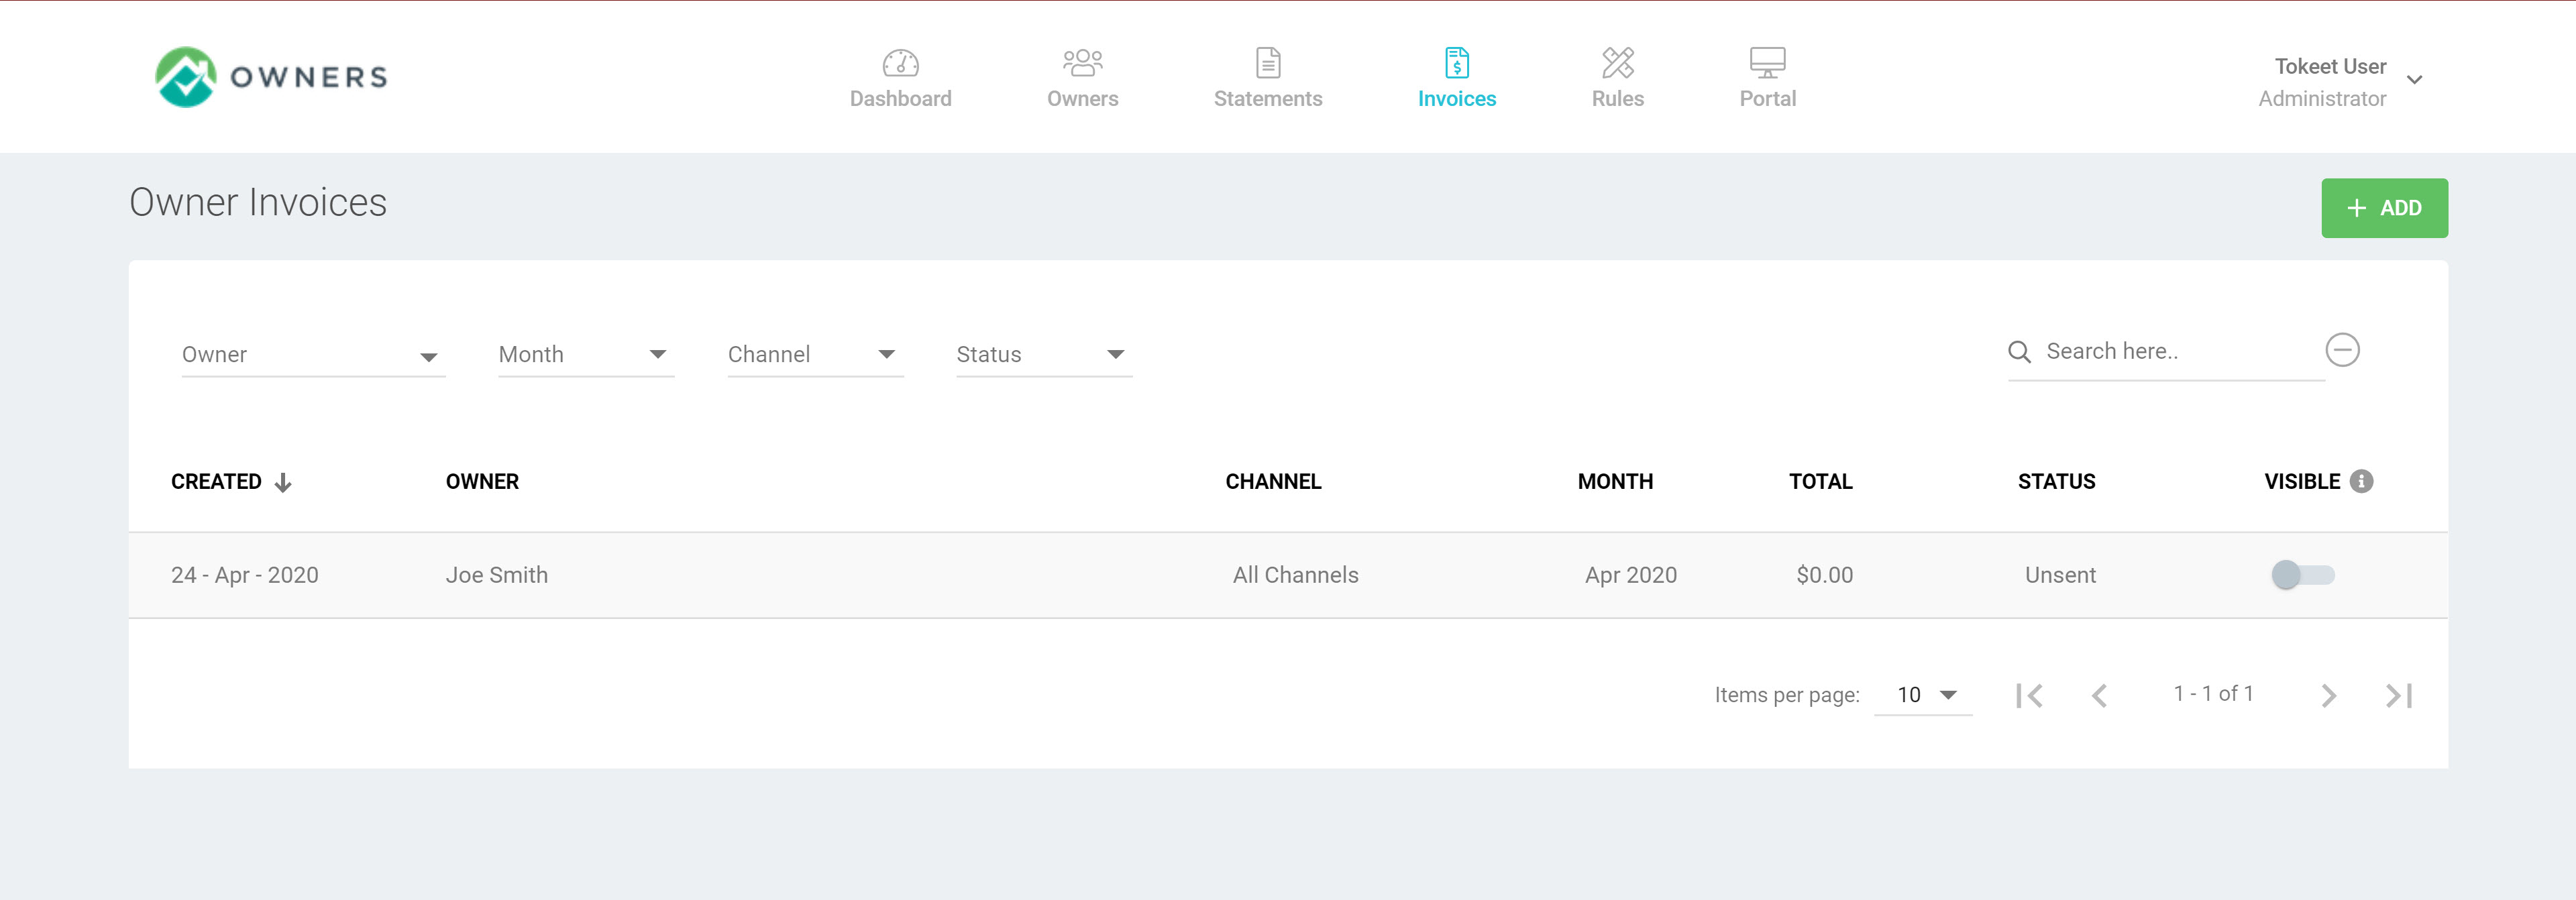Screen dimensions: 2576x900
Task: Go to the first page
Action: 2029,695
